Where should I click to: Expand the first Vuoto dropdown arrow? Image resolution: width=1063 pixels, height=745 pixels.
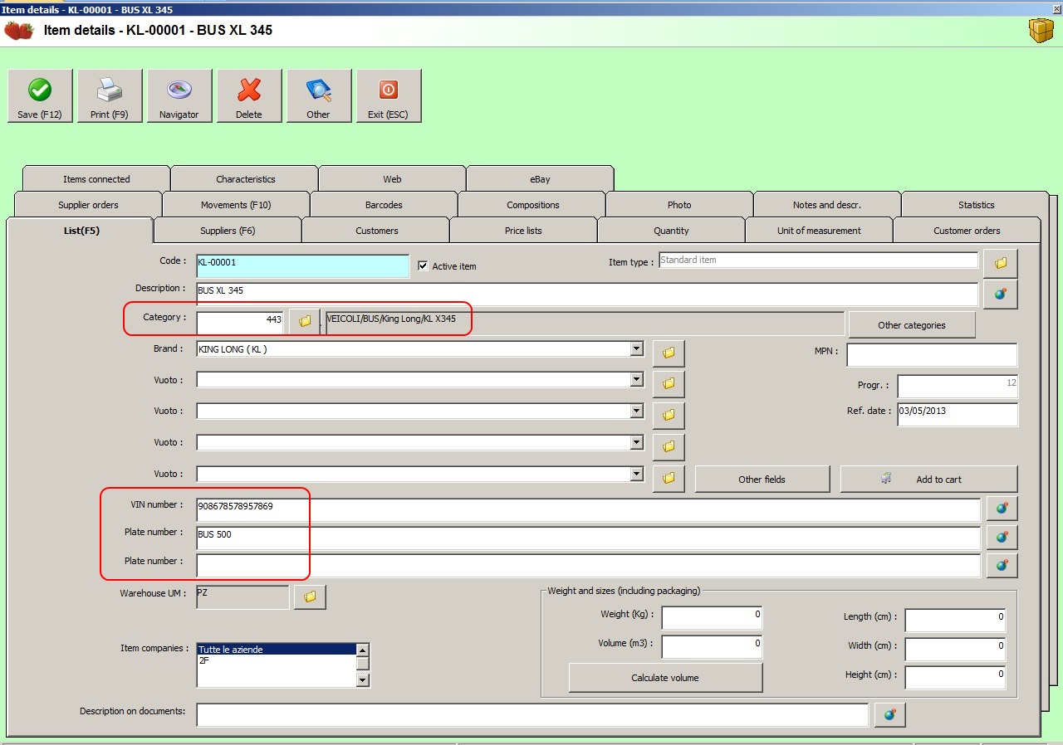pos(637,380)
